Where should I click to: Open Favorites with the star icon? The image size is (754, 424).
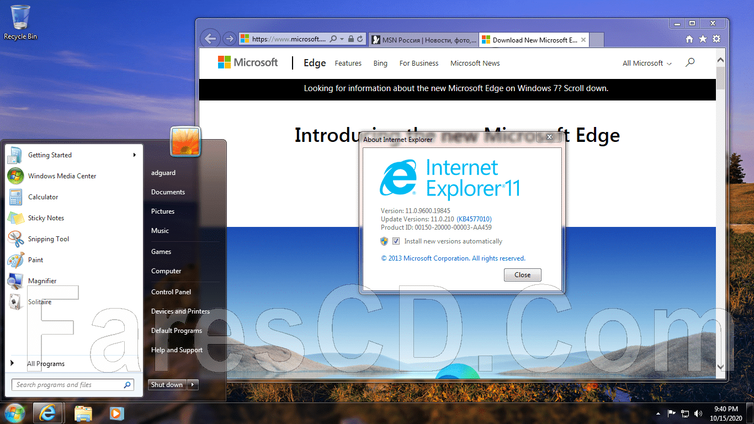point(703,39)
